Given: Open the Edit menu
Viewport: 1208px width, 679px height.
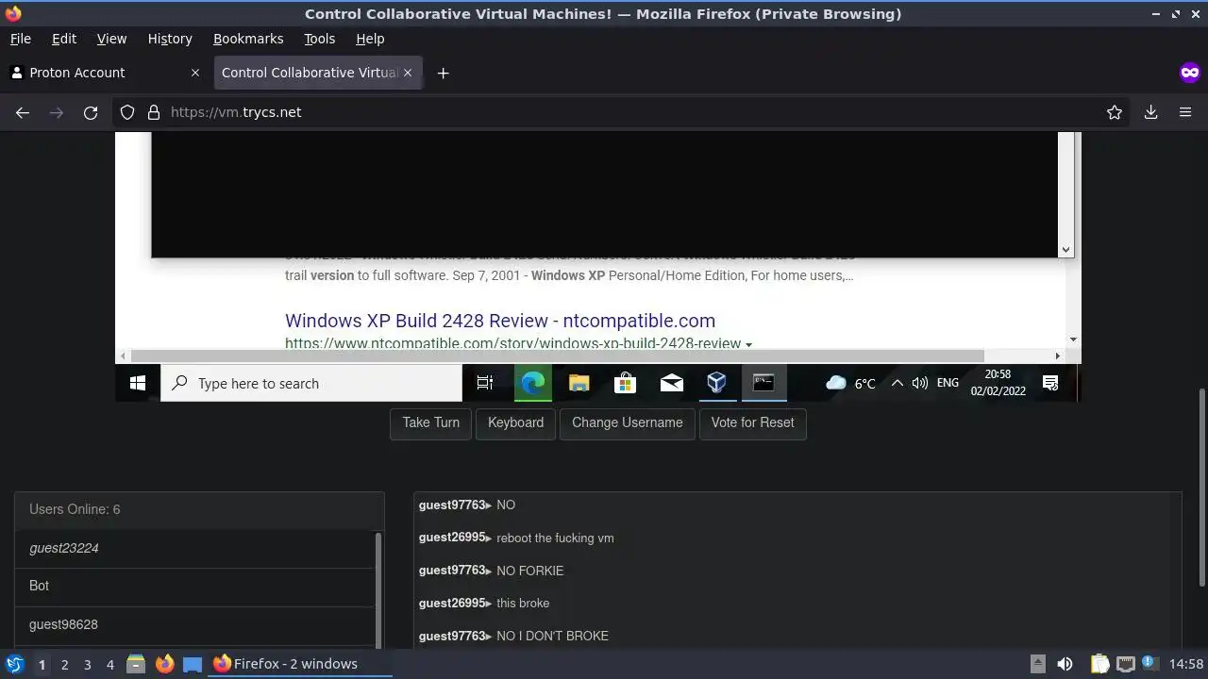Looking at the screenshot, I should point(64,39).
